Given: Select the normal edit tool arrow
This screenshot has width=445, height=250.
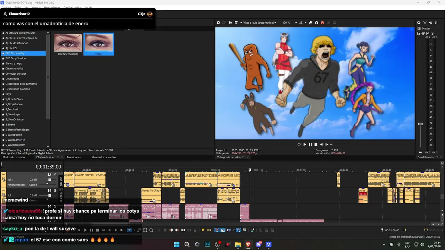Looking at the screenshot, I should tap(130, 230).
